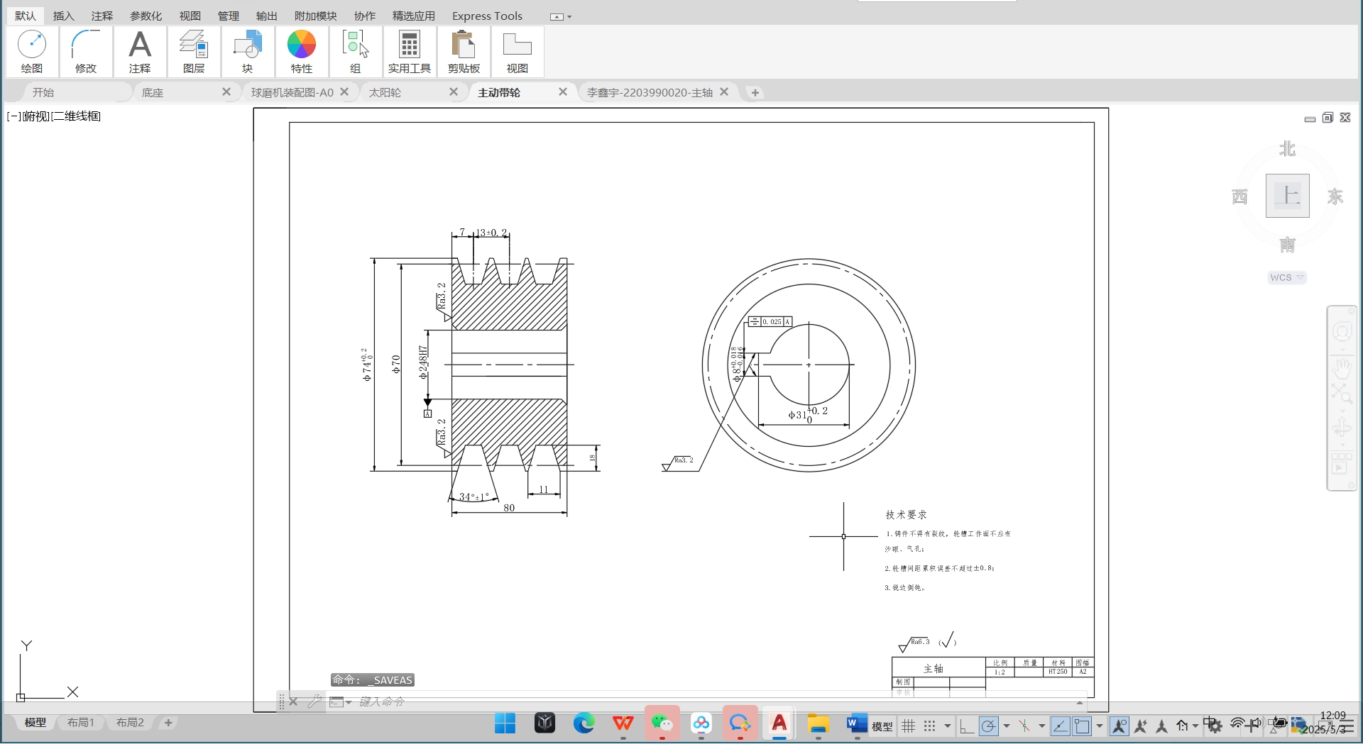Open Microsoft Edge from the taskbar

tap(584, 723)
